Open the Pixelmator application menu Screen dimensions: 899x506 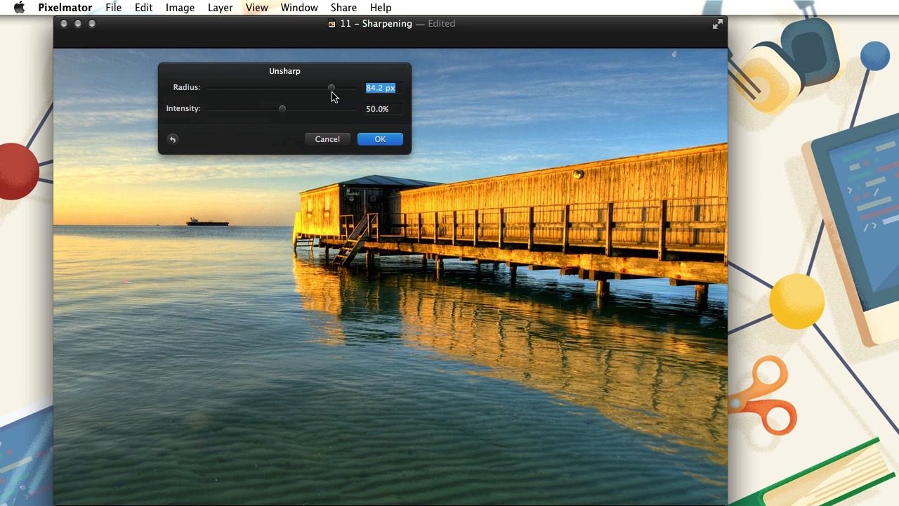(x=65, y=8)
